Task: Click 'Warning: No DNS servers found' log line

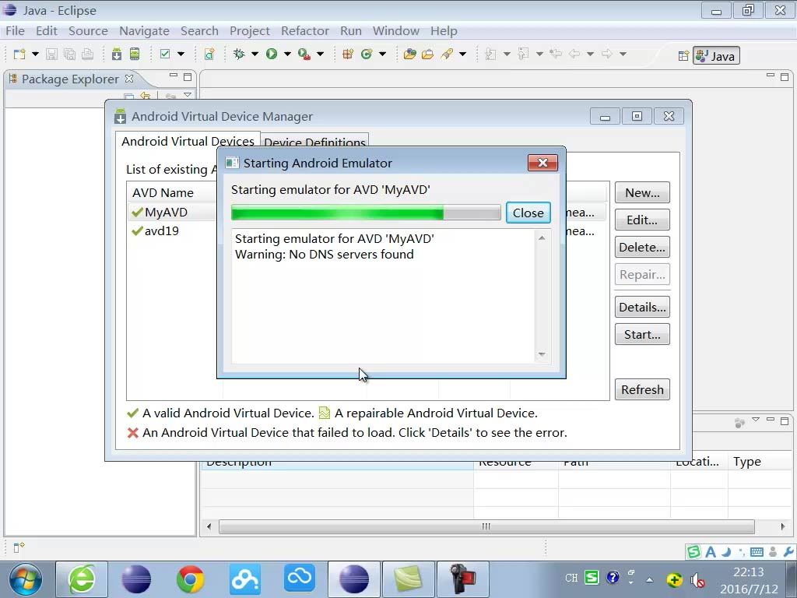Action: (325, 255)
